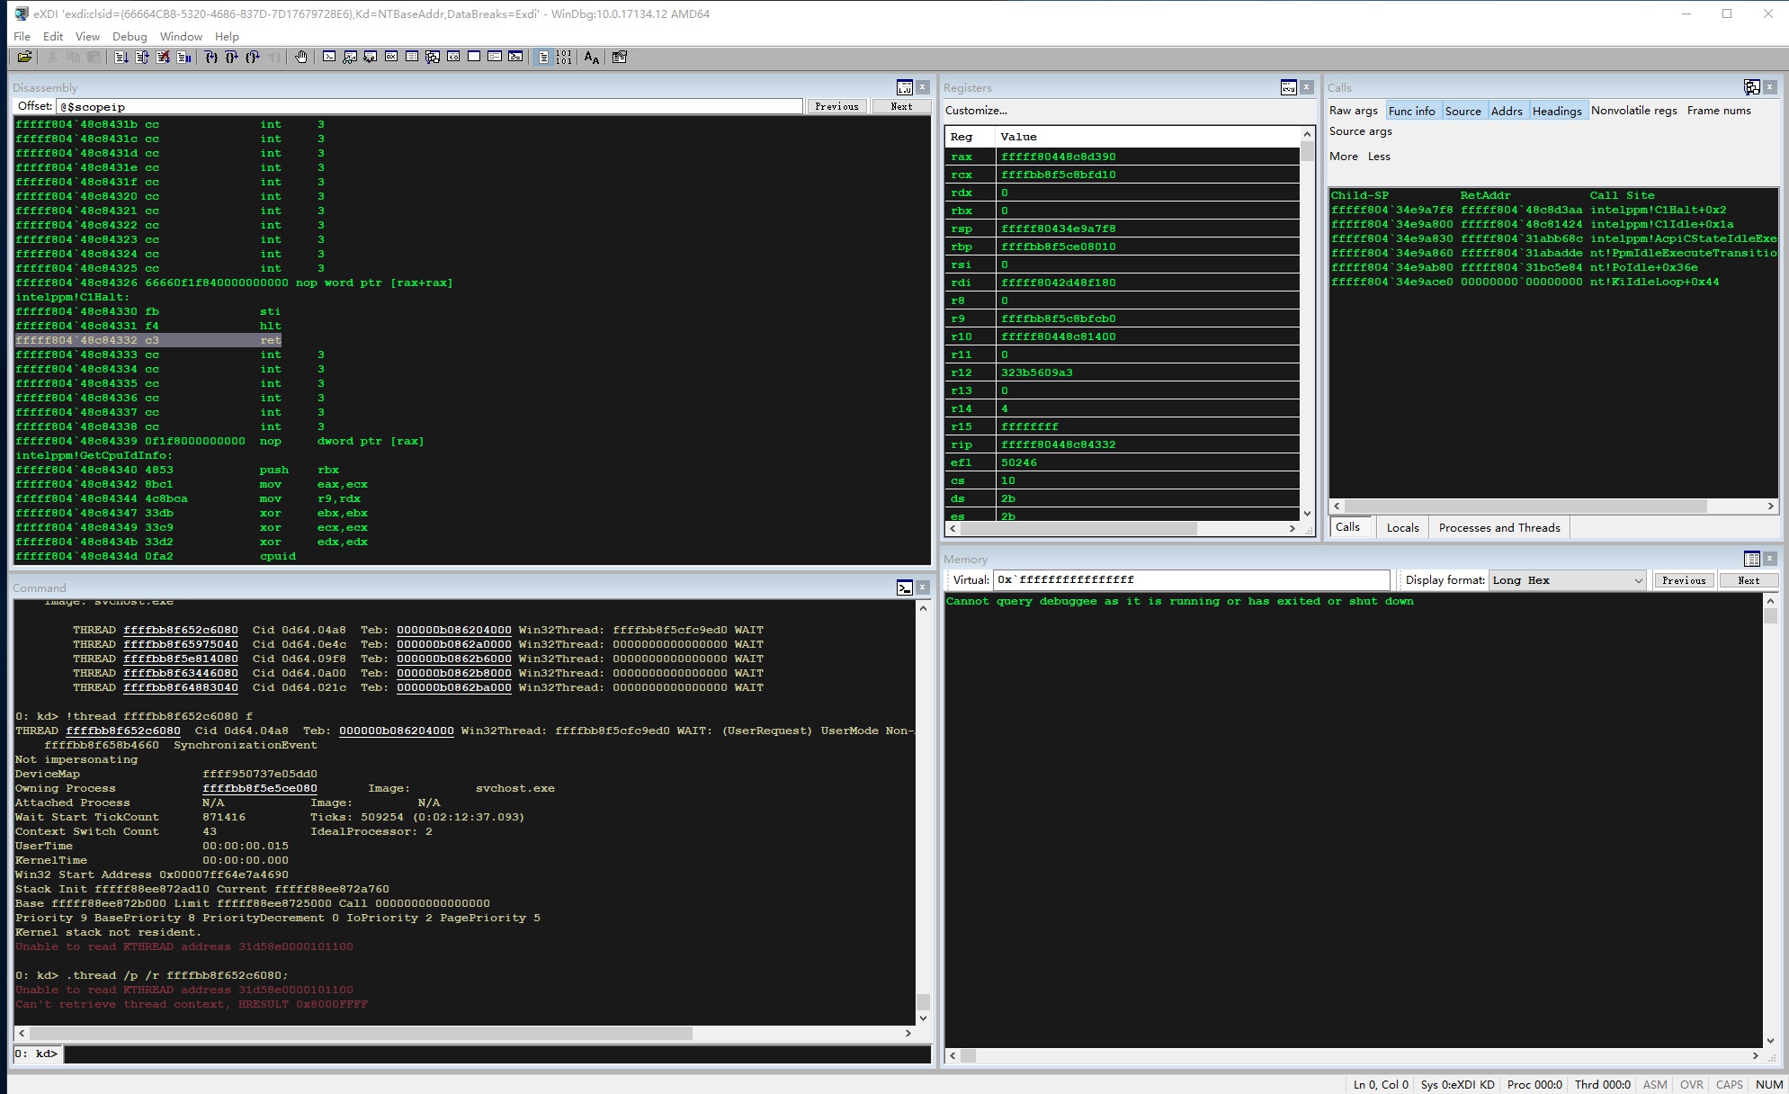Click the Disassembly panel toolbar menu icon
This screenshot has height=1094, width=1789.
coord(905,87)
